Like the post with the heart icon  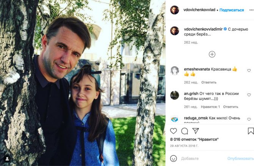(173, 131)
